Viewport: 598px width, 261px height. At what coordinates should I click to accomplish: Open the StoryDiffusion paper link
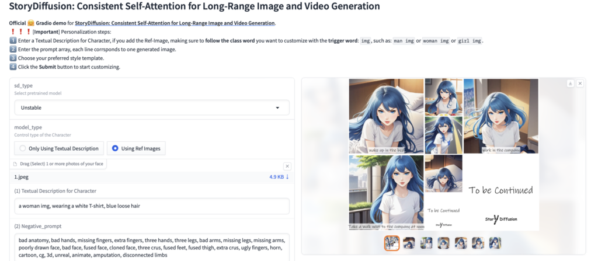coord(175,23)
